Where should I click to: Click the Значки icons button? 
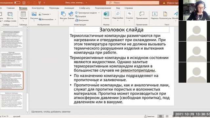(71, 14)
